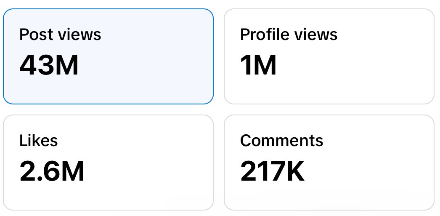
Task: Click the 43M post views number
Action: coord(49,65)
